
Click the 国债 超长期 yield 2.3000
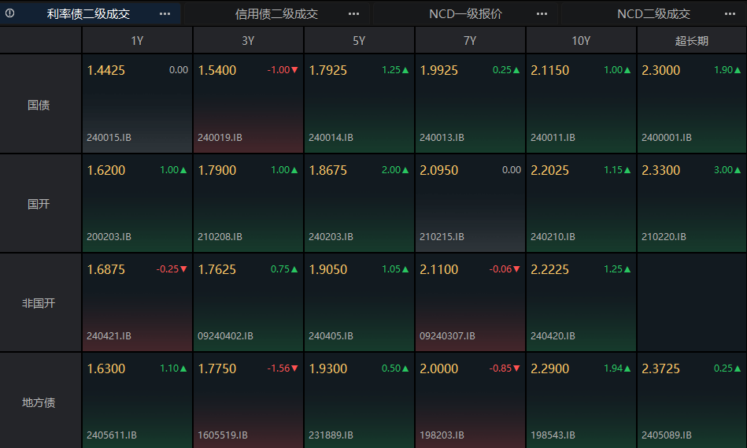(x=660, y=71)
